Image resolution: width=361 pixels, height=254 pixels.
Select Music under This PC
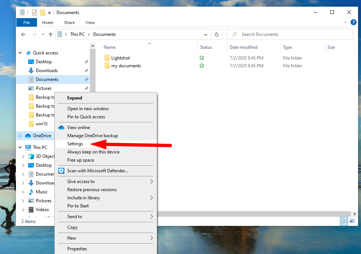(x=41, y=192)
